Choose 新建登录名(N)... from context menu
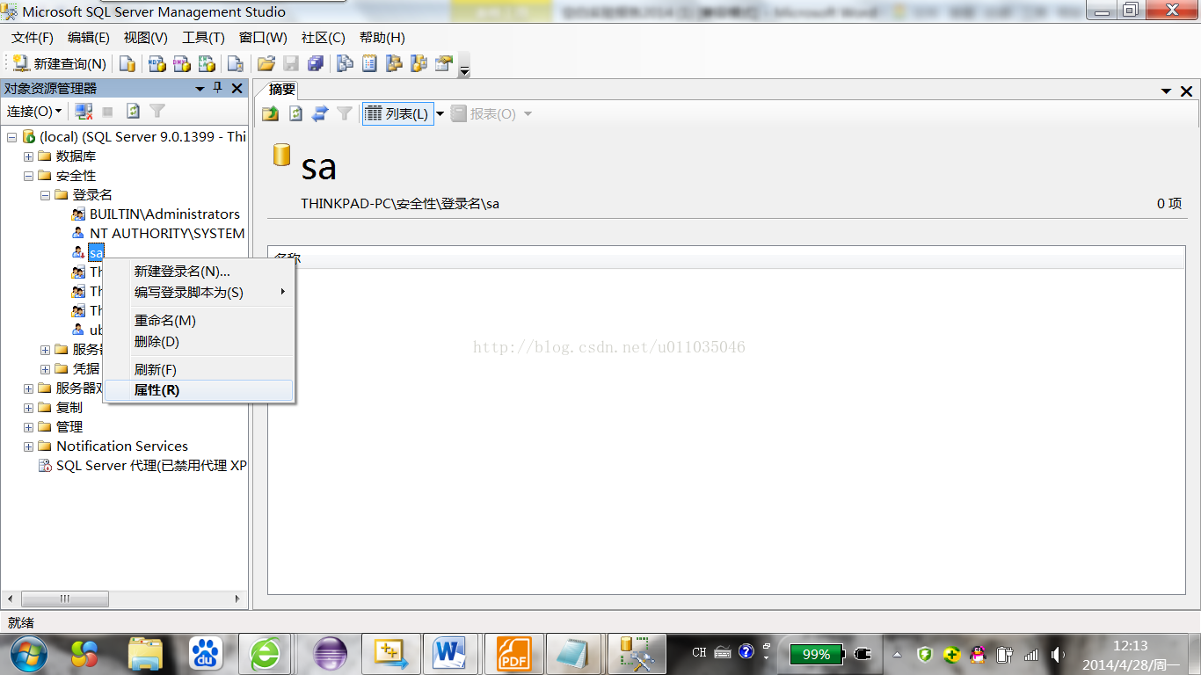Image resolution: width=1201 pixels, height=675 pixels. 199,272
